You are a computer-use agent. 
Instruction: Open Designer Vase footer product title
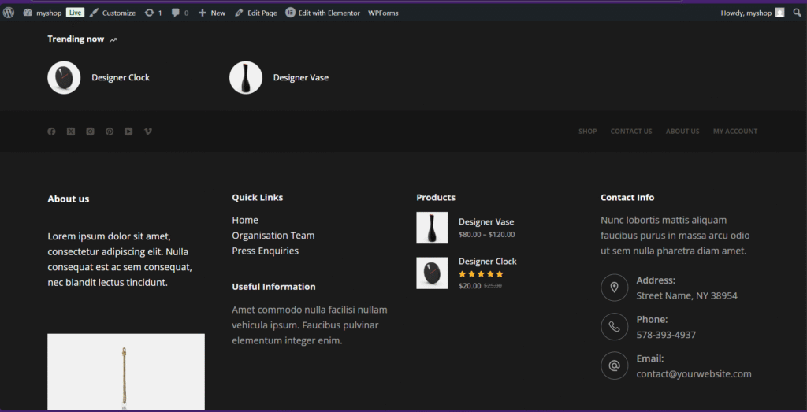click(486, 221)
